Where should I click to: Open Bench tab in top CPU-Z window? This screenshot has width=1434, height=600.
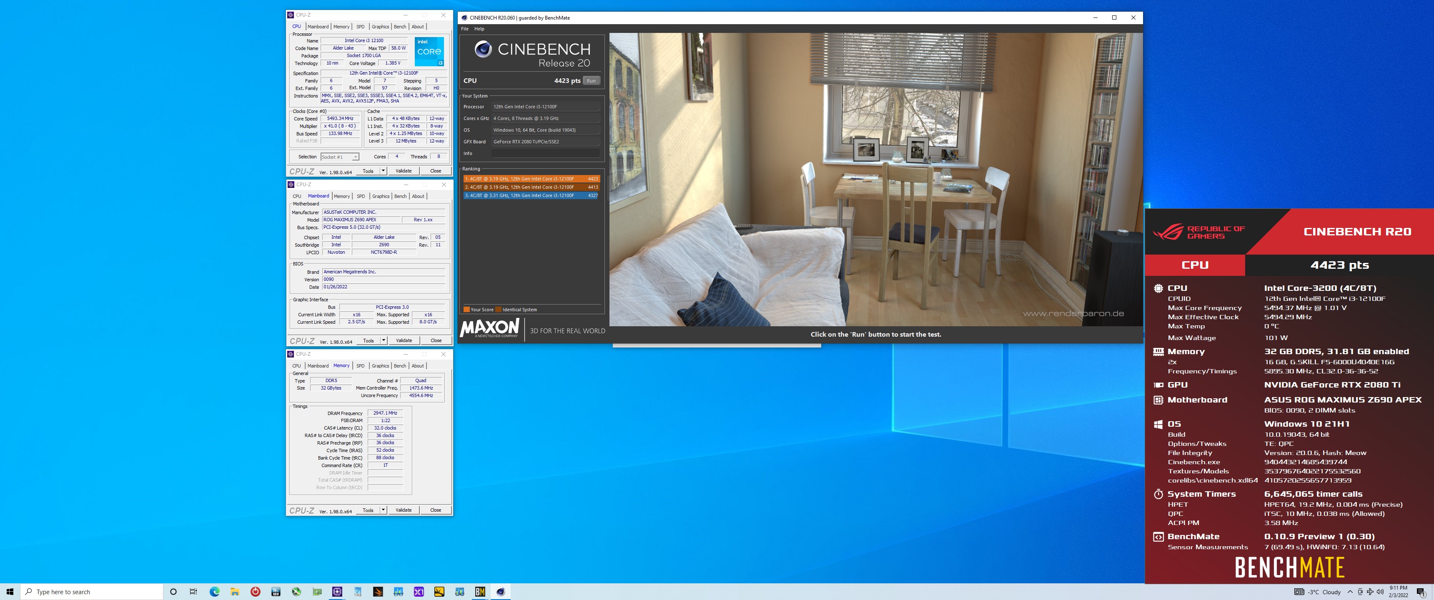(x=400, y=27)
